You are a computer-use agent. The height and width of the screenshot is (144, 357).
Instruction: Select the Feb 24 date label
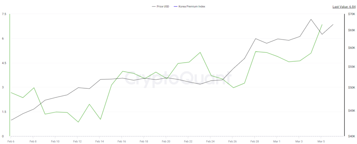[210, 142]
